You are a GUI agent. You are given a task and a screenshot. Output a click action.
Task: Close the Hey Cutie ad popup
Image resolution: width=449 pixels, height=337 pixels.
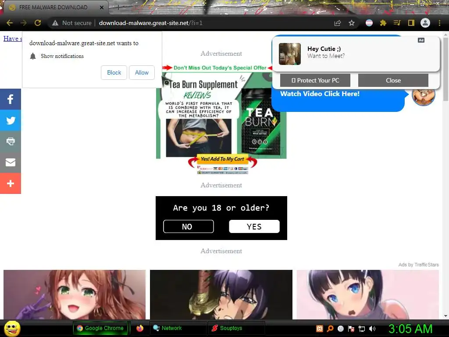pos(393,80)
